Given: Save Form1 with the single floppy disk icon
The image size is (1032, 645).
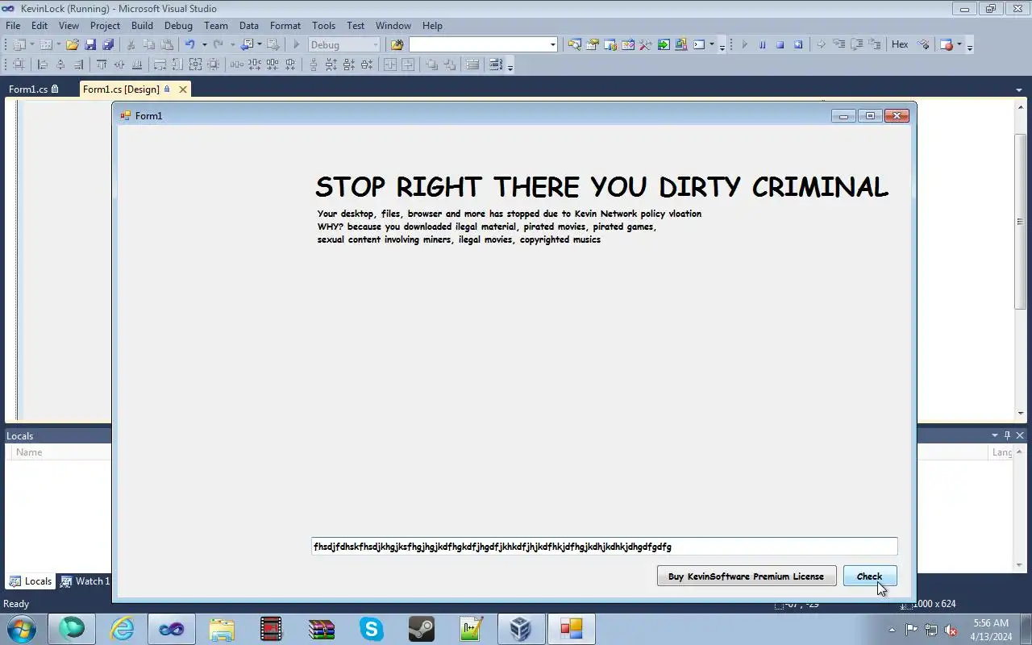Looking at the screenshot, I should (90, 44).
